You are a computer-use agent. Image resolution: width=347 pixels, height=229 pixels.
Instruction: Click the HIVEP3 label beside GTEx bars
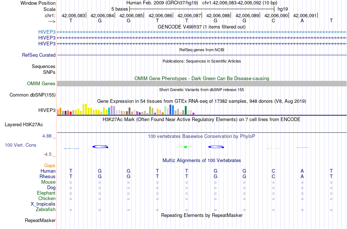coord(47,110)
